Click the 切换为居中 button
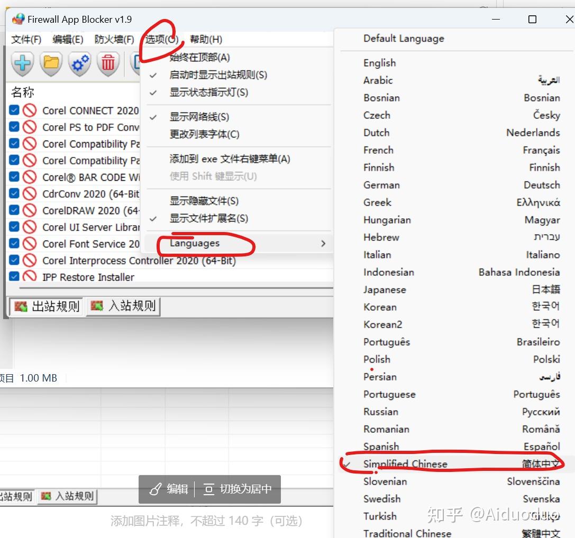575x538 pixels. 237,490
